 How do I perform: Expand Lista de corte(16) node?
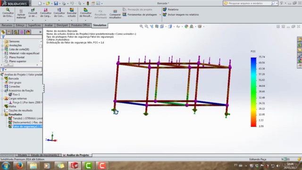pyautogui.click(x=2, y=50)
